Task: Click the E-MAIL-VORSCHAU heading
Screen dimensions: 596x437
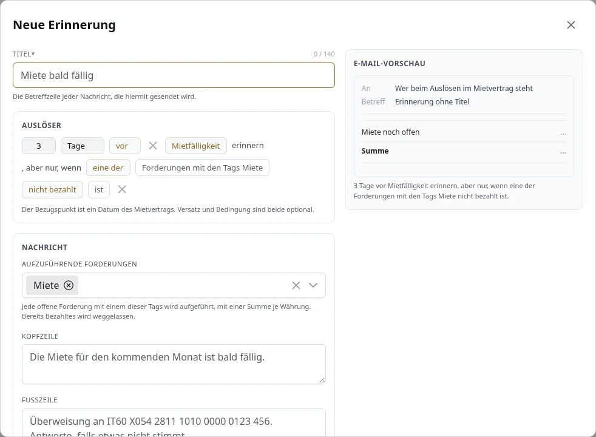Action: [389, 64]
